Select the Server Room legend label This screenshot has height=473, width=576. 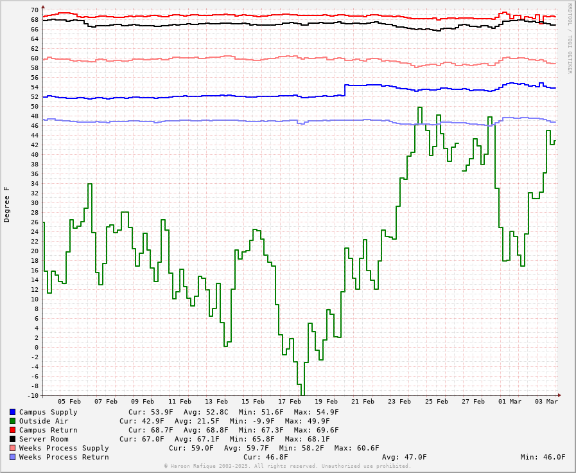44,439
